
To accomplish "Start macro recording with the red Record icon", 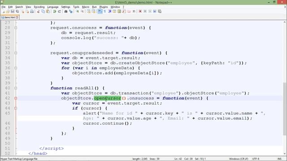I will point(140,11).
